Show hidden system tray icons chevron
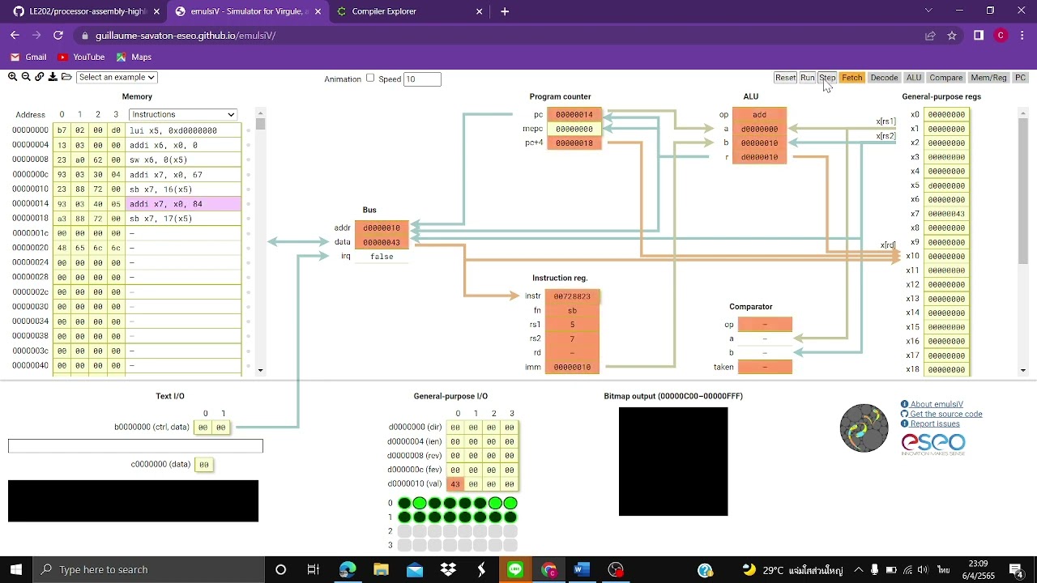This screenshot has height=583, width=1037. click(858, 569)
